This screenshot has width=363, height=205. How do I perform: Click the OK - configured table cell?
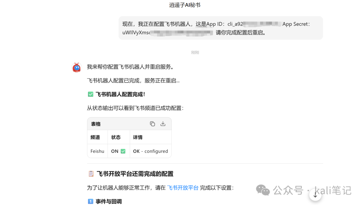151,151
